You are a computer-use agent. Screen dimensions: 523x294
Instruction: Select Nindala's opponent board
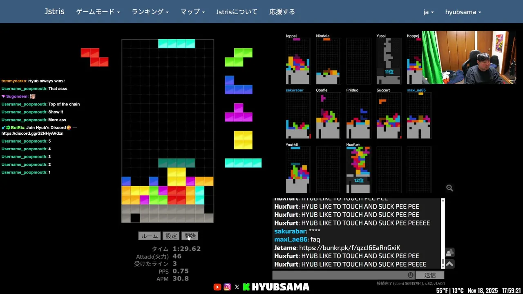click(x=328, y=61)
